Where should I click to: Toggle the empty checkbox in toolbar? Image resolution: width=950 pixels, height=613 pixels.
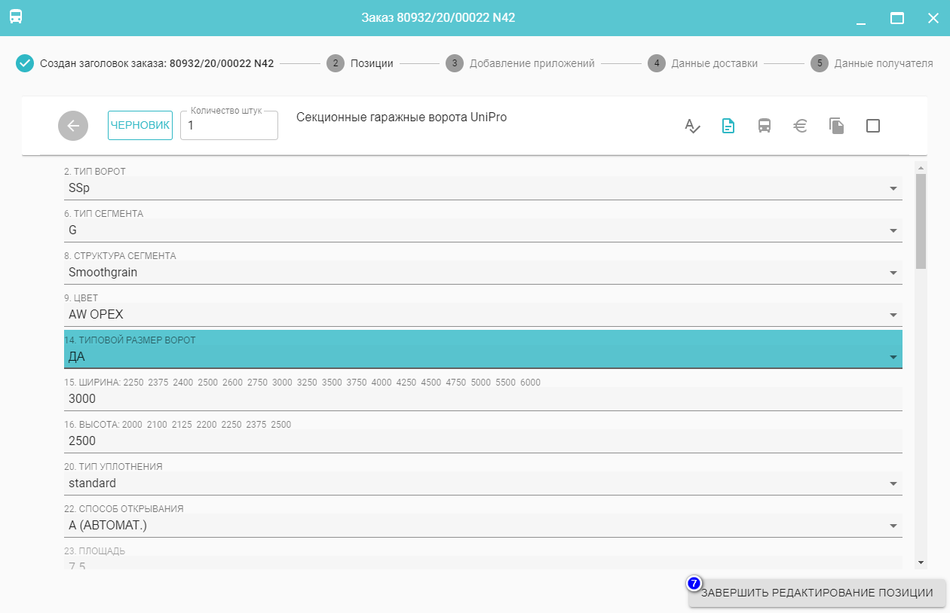[x=873, y=126]
